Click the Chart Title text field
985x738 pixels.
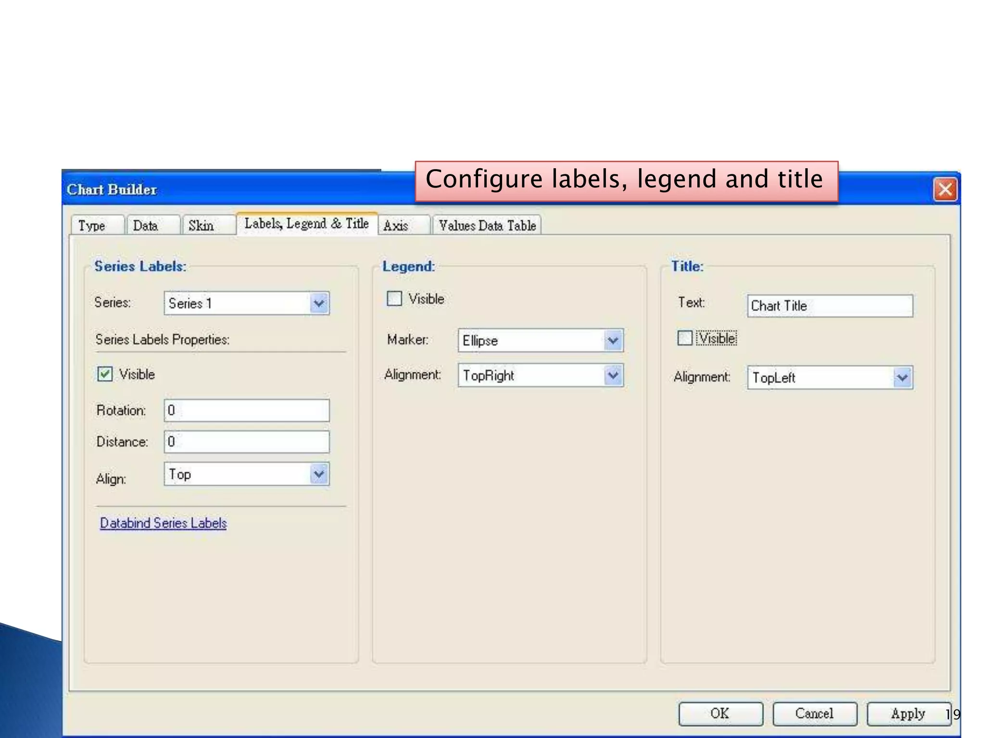pos(830,306)
